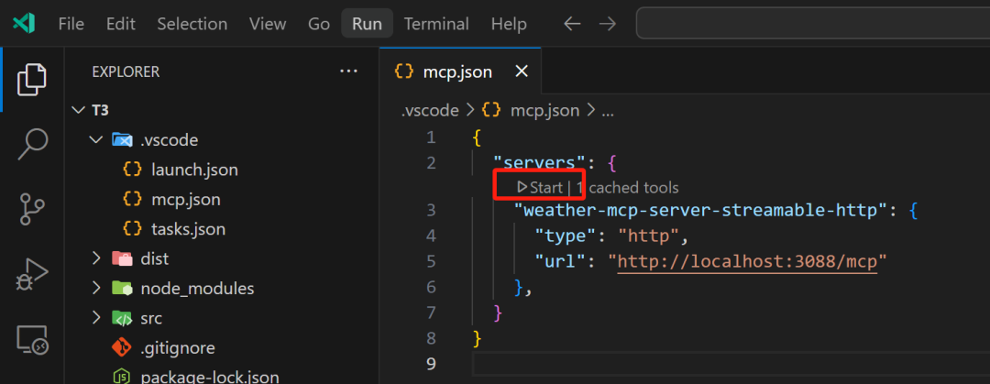Screen dimensions: 990x384
Task: Open the Selection menu
Action: click(x=192, y=24)
